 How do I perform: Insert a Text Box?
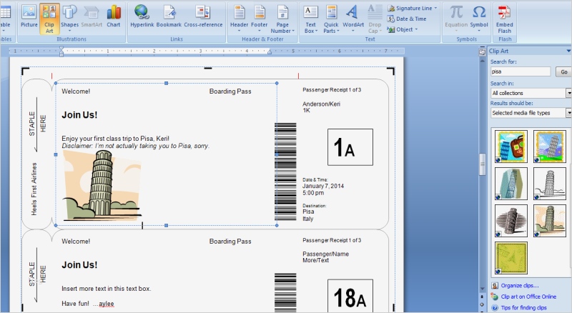[310, 19]
